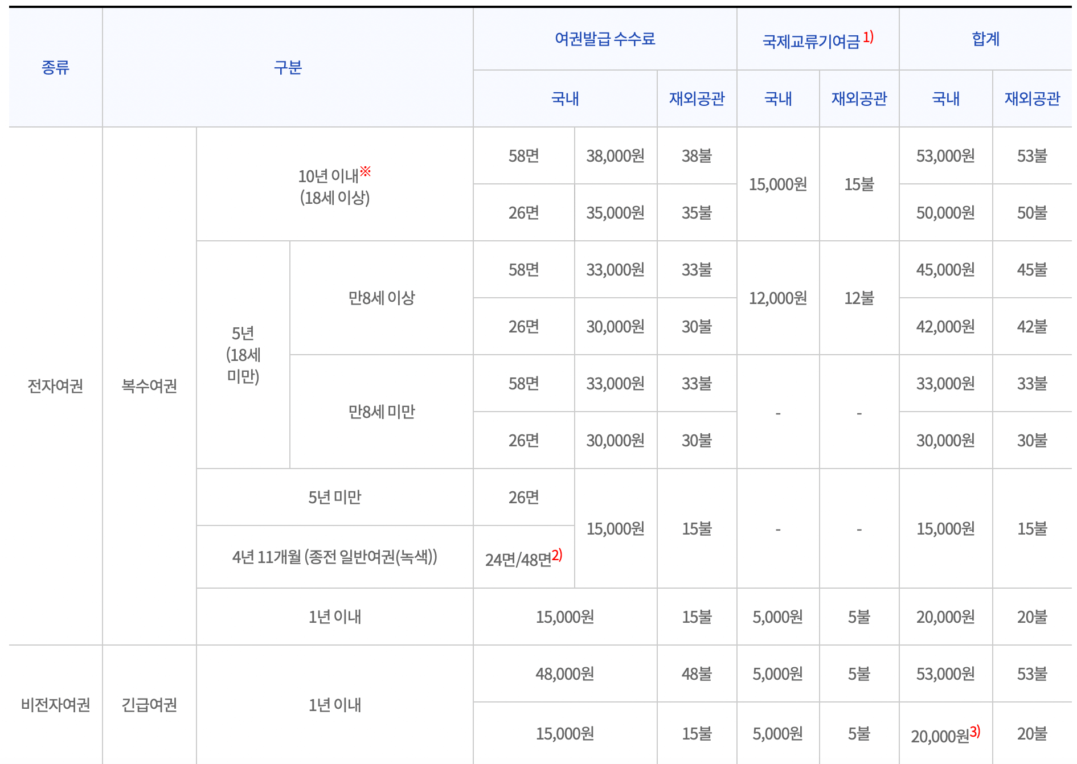Select 1년 이내 cell in 긴급여권 row

coord(335,705)
